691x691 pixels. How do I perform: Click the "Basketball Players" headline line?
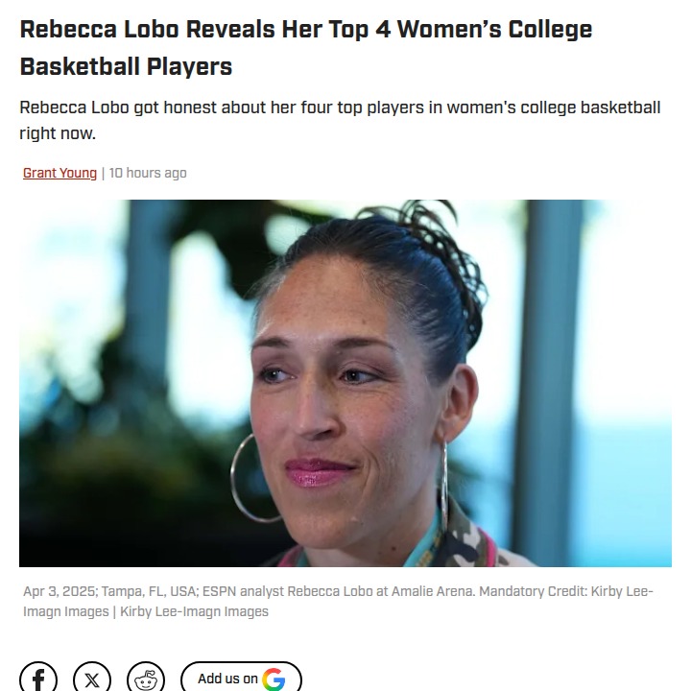tap(126, 67)
